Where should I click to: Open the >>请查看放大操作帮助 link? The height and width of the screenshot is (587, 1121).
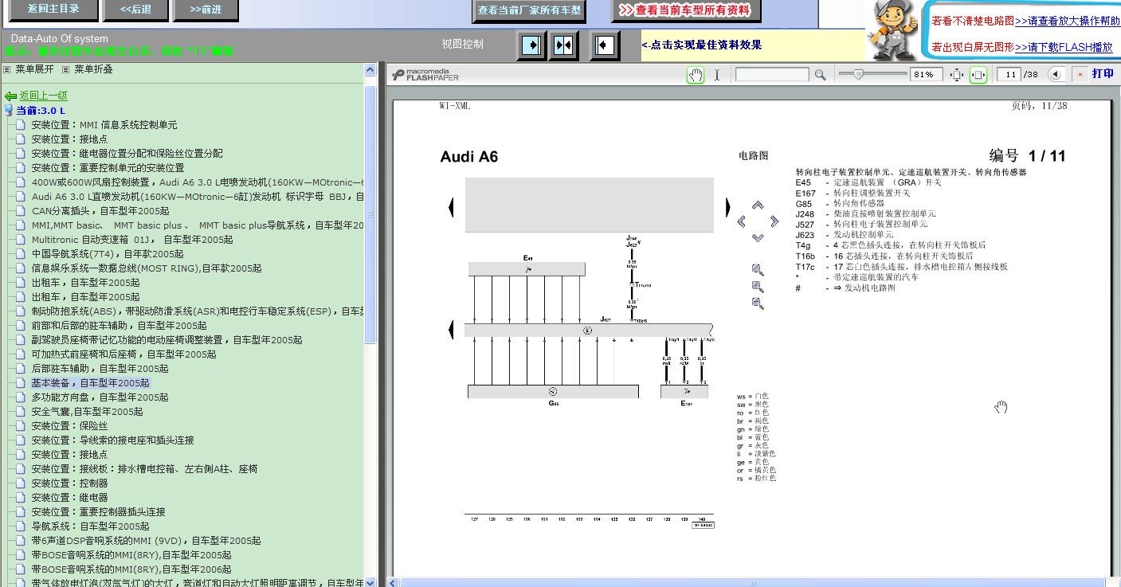1068,22
